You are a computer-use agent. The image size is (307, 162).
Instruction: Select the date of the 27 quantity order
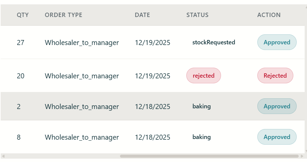[152, 43]
